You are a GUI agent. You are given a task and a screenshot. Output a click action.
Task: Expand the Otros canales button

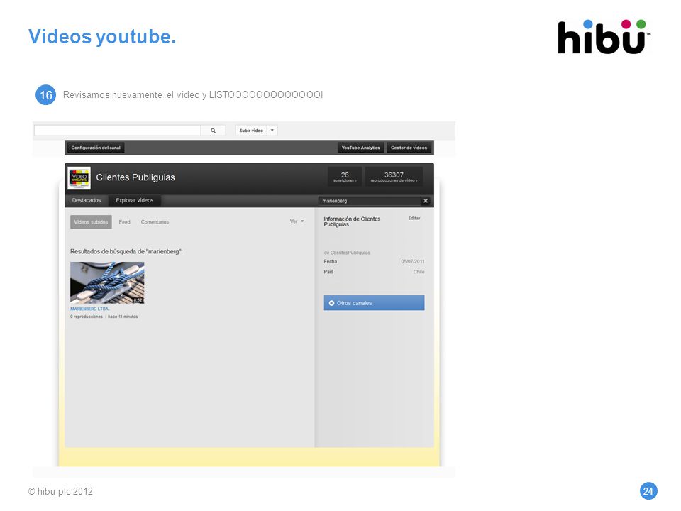(374, 303)
